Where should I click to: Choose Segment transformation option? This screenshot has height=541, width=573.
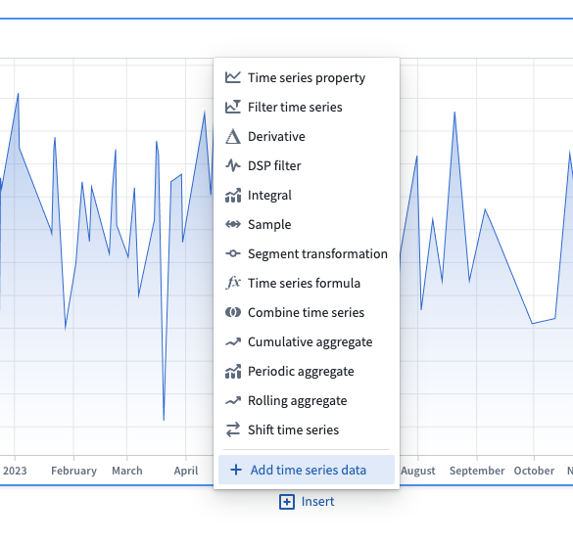click(307, 253)
